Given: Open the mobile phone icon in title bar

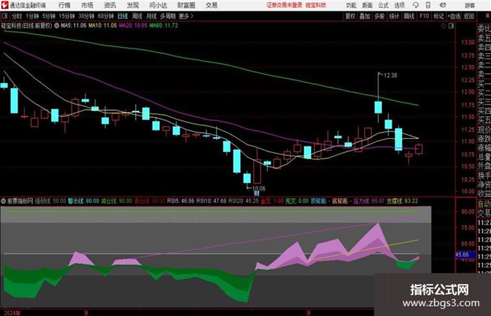Looking at the screenshot, I should (x=428, y=5).
